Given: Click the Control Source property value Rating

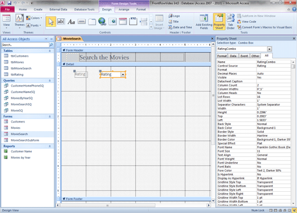Looking at the screenshot, I should click(274, 66).
